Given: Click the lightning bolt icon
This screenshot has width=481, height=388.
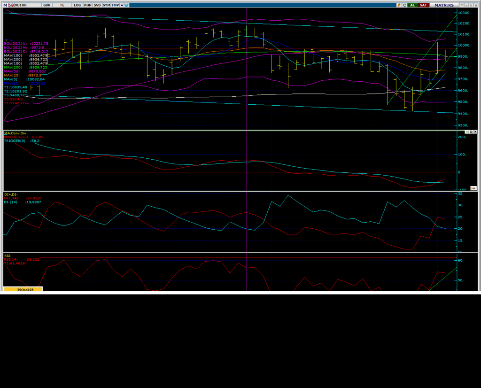Looking at the screenshot, I should (399, 5).
